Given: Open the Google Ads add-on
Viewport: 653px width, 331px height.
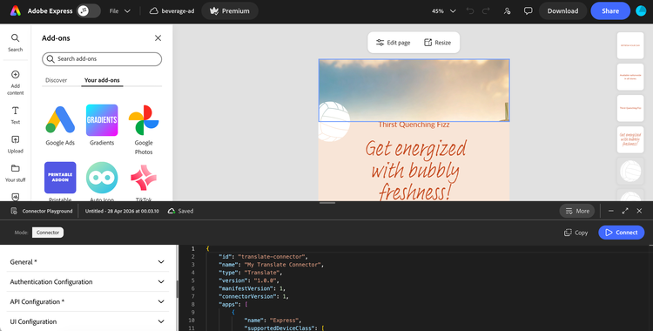Looking at the screenshot, I should point(60,125).
